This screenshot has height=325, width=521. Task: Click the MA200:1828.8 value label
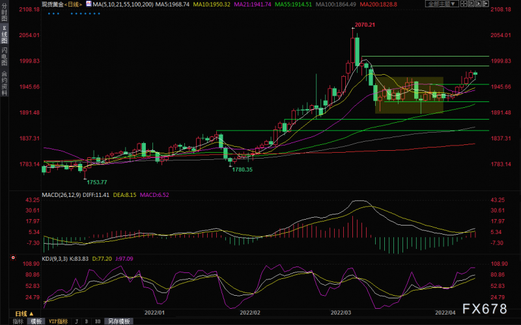click(x=378, y=5)
